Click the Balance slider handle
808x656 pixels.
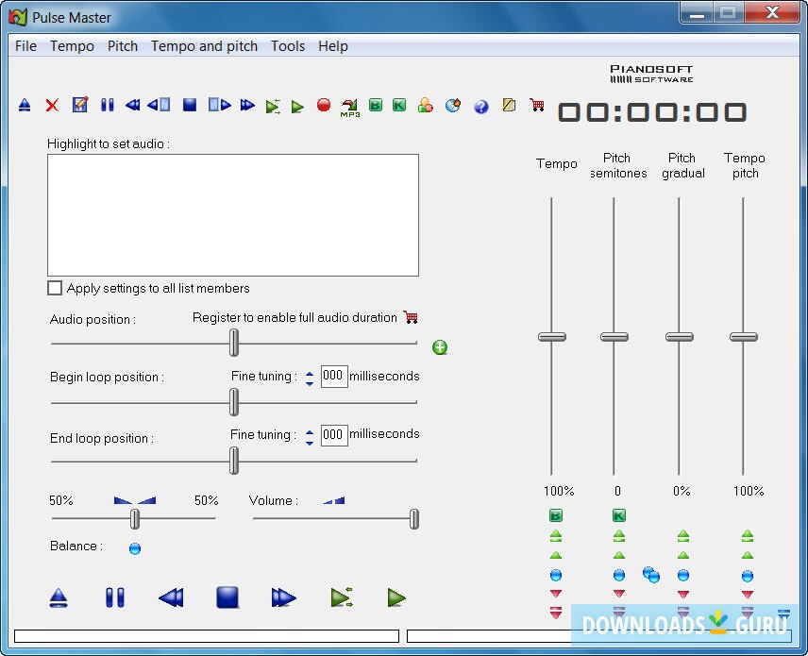(x=134, y=519)
